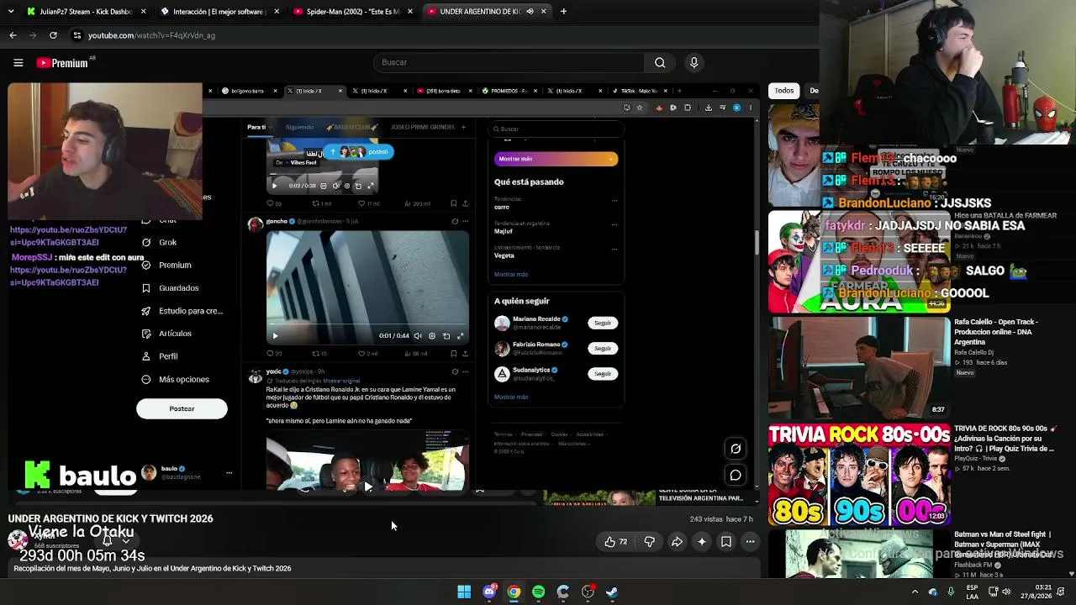This screenshot has width=1076, height=605.
Task: Focus the YouTube Buscar search field
Action: tap(509, 62)
